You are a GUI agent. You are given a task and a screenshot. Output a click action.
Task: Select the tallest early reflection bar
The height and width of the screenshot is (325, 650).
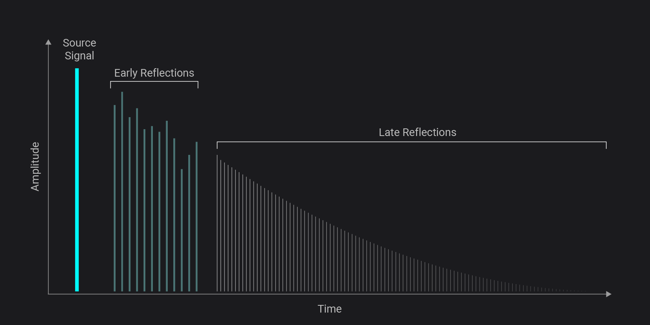coord(122,191)
